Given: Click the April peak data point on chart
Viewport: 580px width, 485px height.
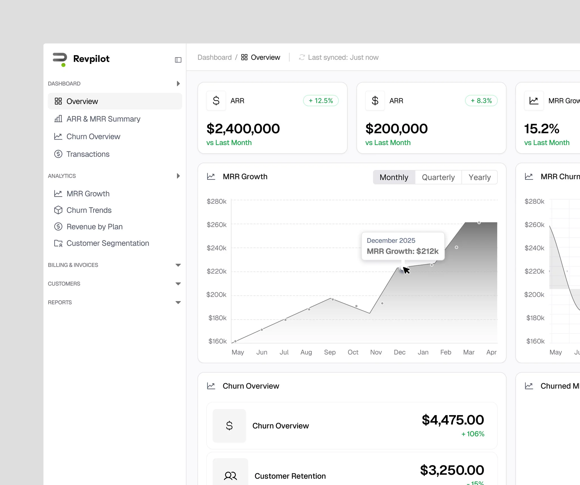Looking at the screenshot, I should pos(479,223).
